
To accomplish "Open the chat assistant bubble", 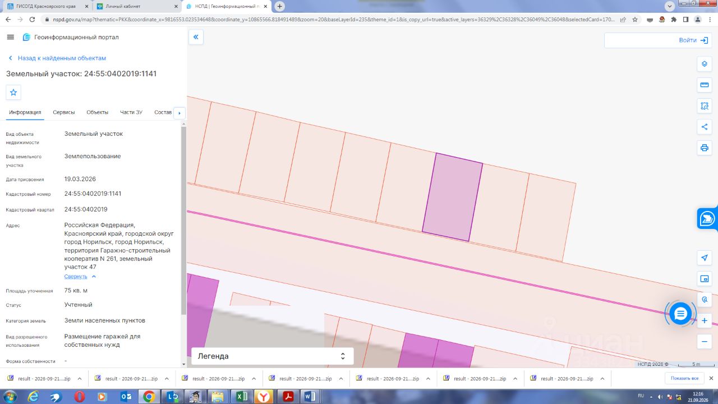I will click(680, 314).
